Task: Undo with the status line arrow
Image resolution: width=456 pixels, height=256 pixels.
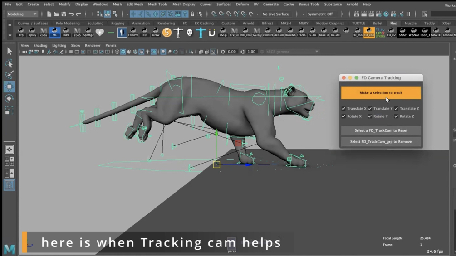Action: point(71,14)
